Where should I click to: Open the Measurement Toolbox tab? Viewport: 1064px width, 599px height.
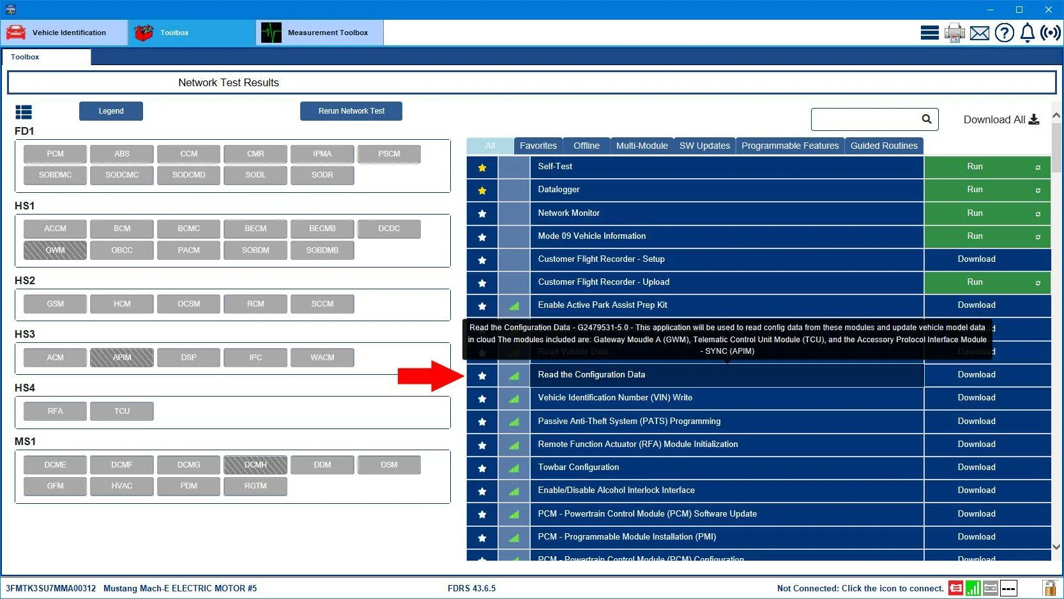(320, 33)
